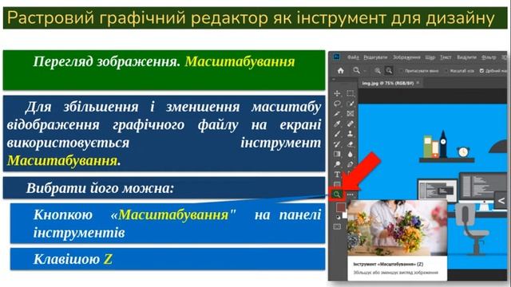Click the heading 'Перегляд зображення. Масштабування'
This screenshot has width=511, height=287.
[164, 61]
